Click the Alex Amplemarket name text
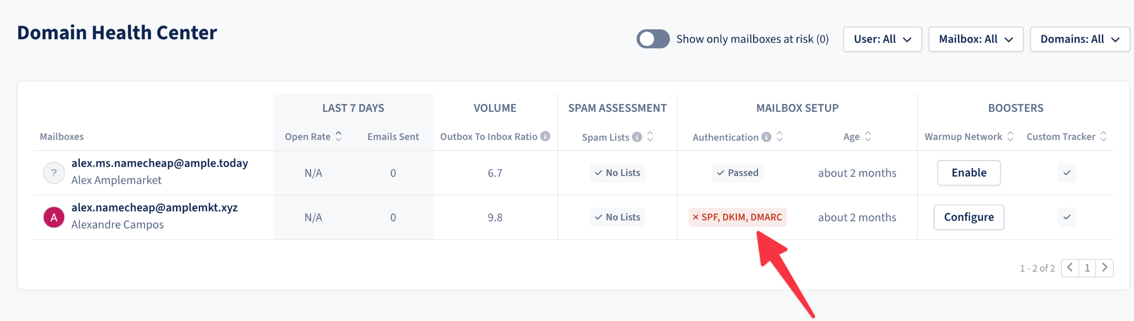The image size is (1134, 321). pos(116,180)
